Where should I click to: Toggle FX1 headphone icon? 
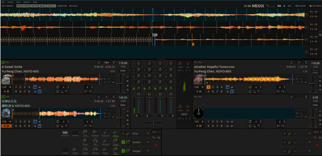click(158, 137)
